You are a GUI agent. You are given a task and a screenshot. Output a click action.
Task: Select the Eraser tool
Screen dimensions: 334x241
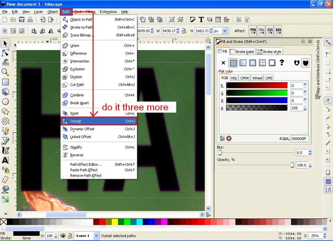click(x=5, y=179)
